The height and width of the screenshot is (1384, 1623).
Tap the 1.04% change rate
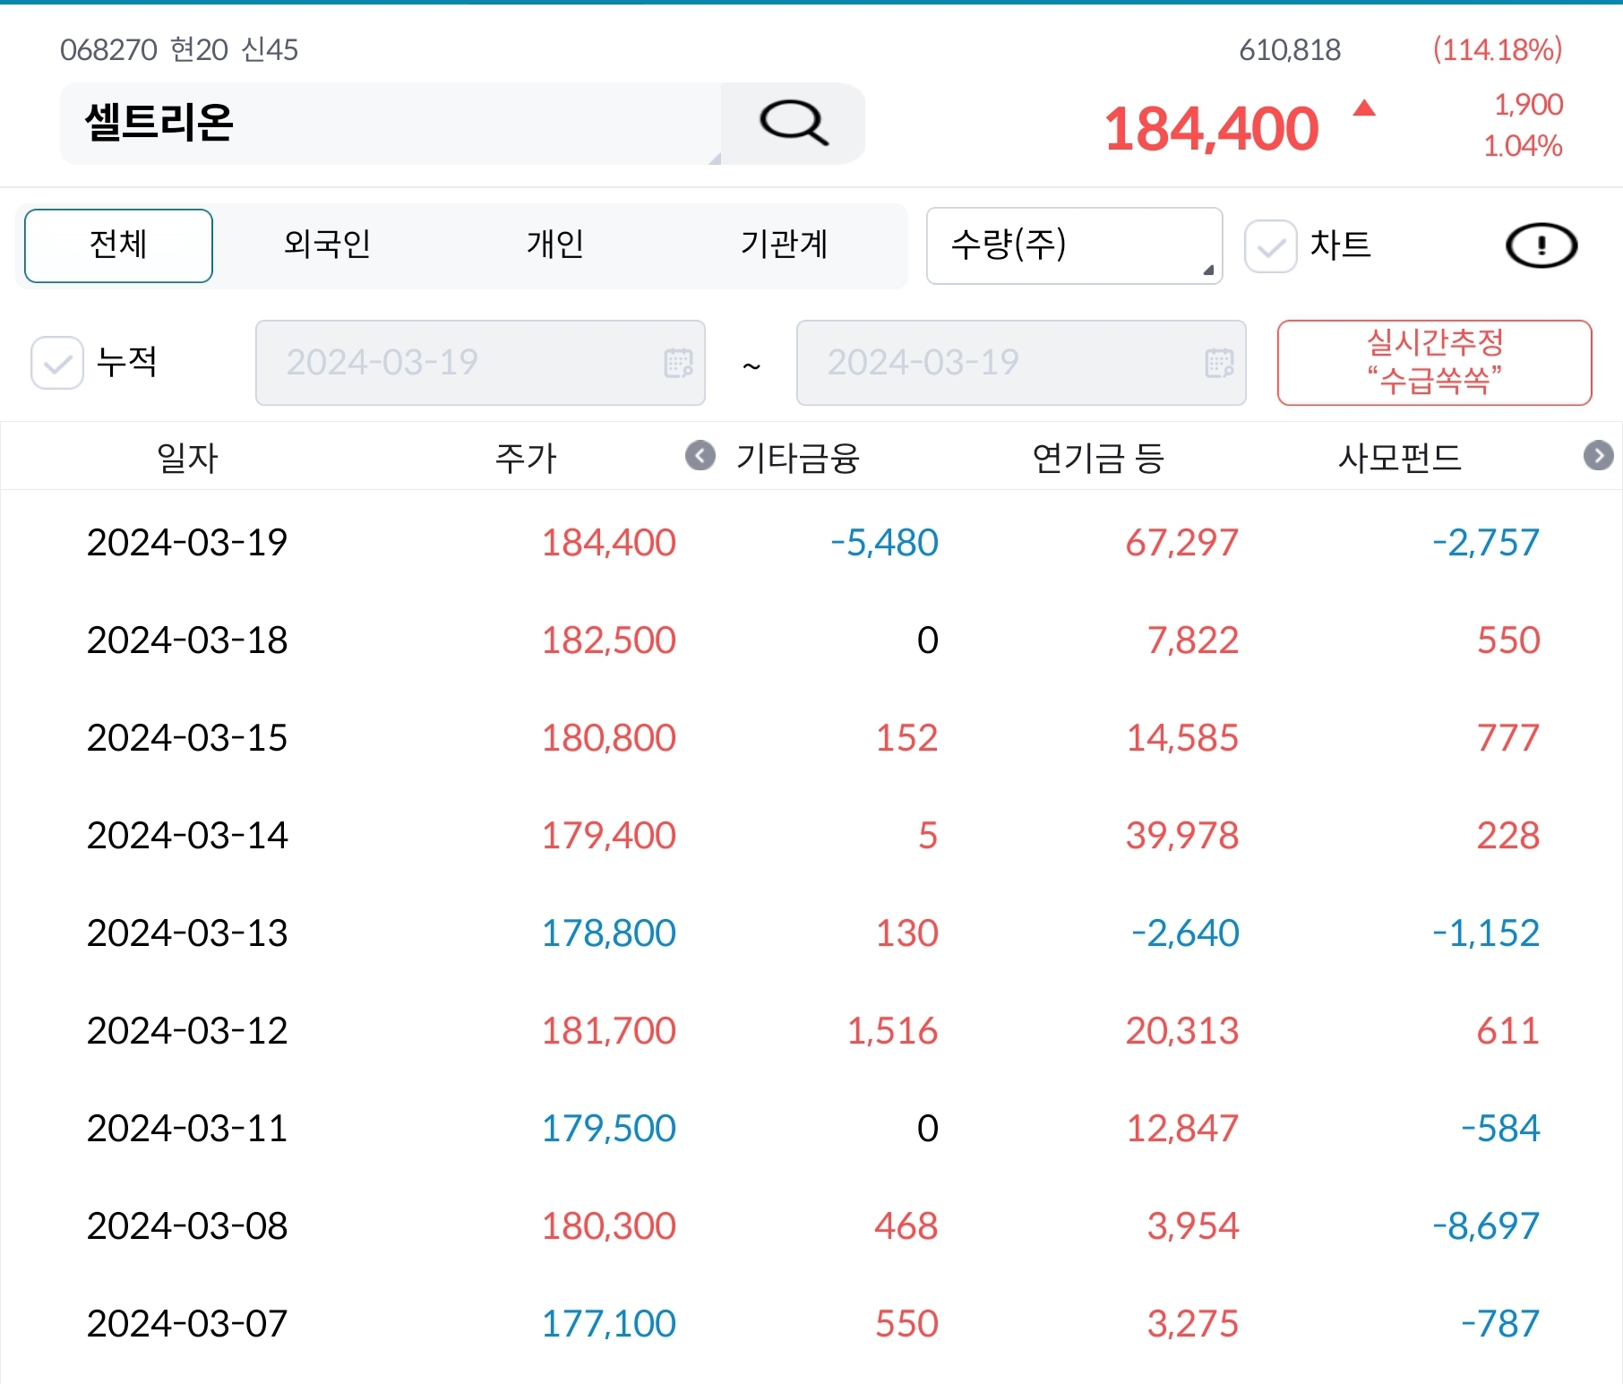(x=1523, y=146)
